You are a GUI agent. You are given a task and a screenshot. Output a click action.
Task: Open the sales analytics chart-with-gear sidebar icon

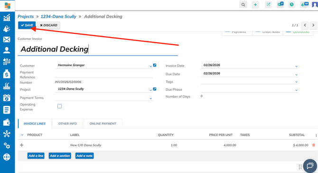point(7,61)
